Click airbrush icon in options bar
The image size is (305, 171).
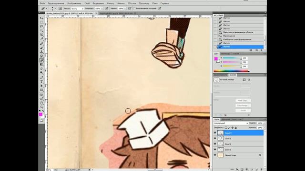pyautogui.click(x=130, y=9)
